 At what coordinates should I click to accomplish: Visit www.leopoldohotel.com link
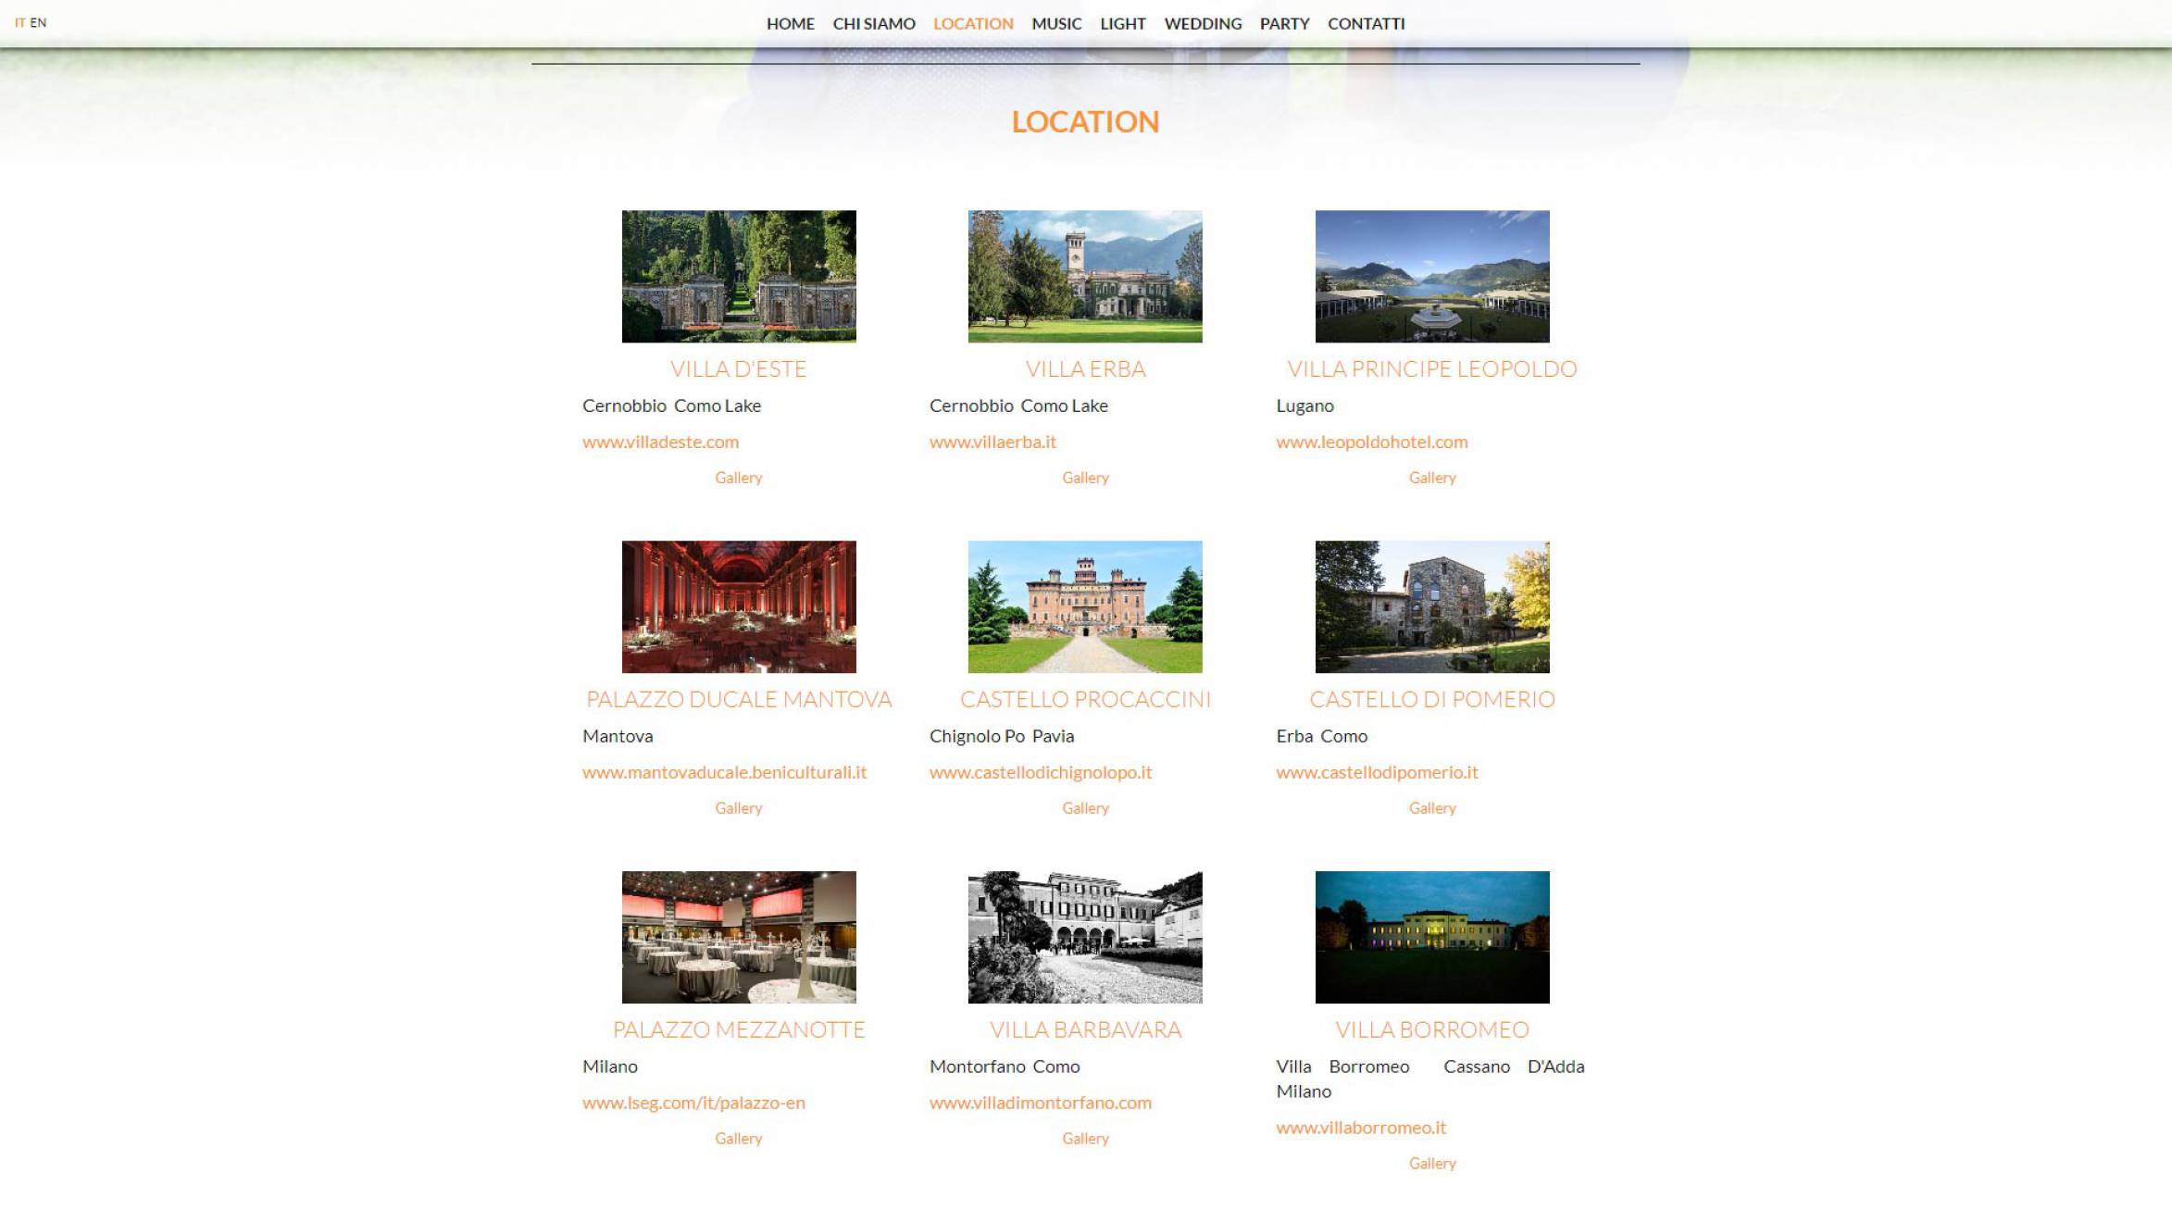tap(1372, 442)
